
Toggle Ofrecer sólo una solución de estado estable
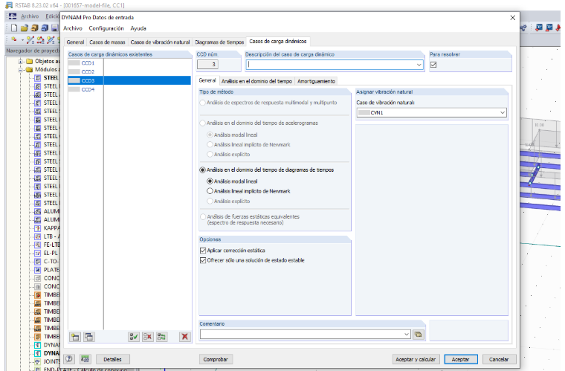(x=203, y=260)
